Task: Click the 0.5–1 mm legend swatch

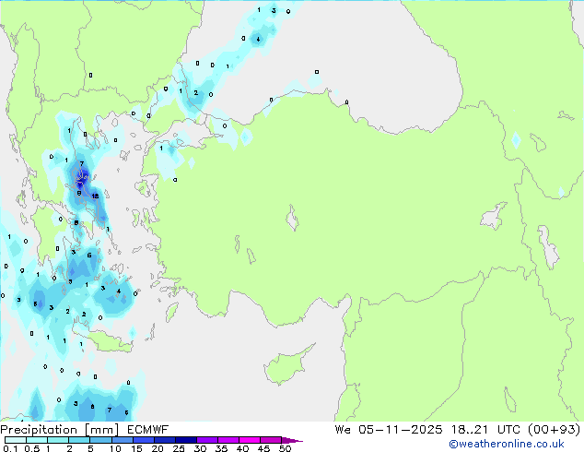Action: point(37,440)
